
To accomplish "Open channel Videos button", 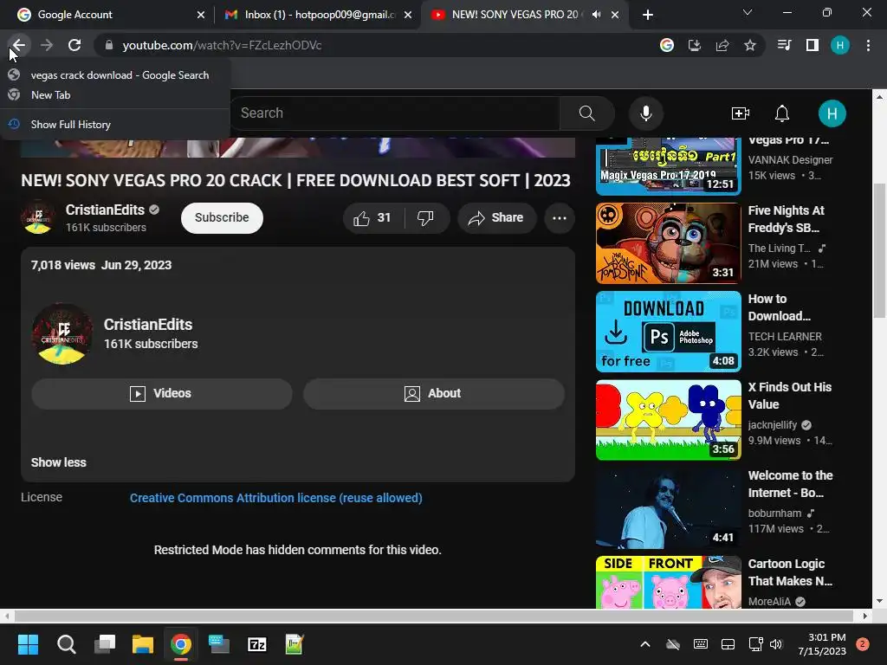I will pos(162,394).
